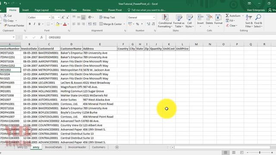This screenshot has height=155, width=276.
Task: Toggle Center alignment
Action: point(78,24)
